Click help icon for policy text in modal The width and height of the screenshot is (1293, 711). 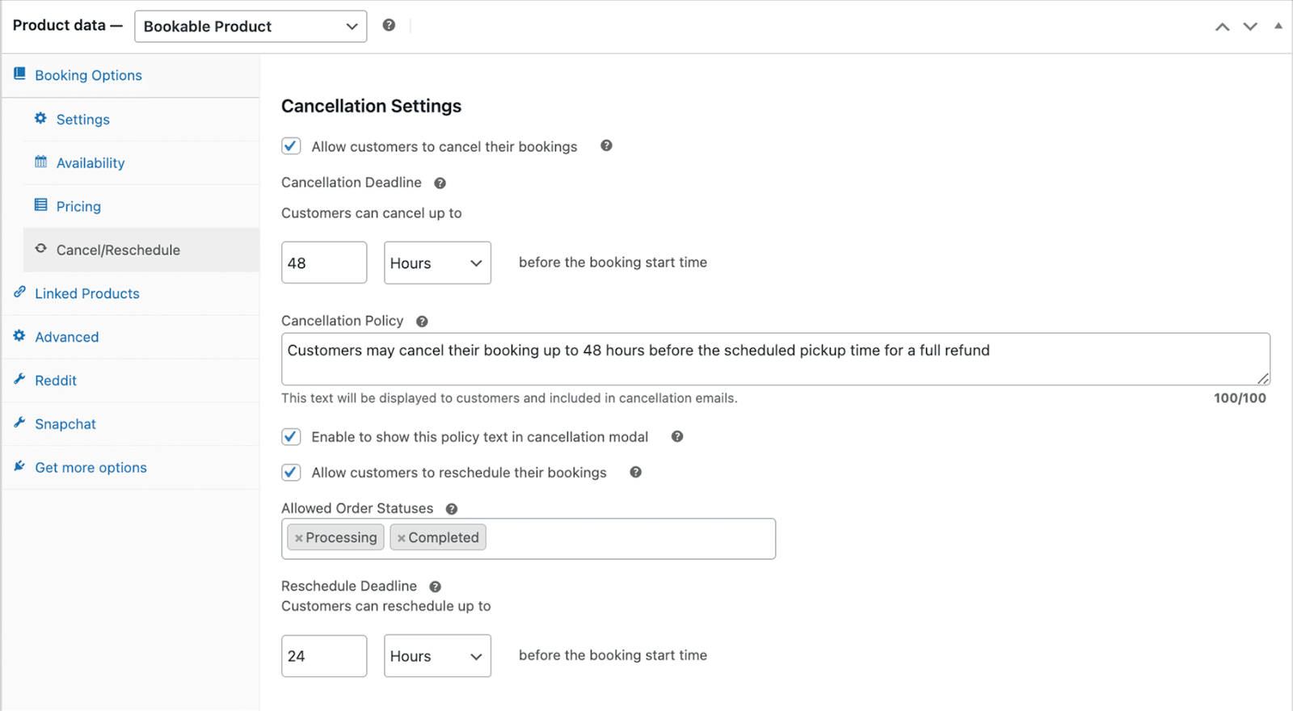(677, 436)
